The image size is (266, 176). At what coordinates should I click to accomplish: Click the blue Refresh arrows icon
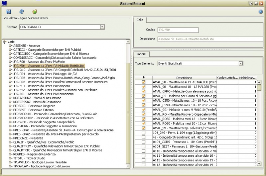(x=22, y=12)
